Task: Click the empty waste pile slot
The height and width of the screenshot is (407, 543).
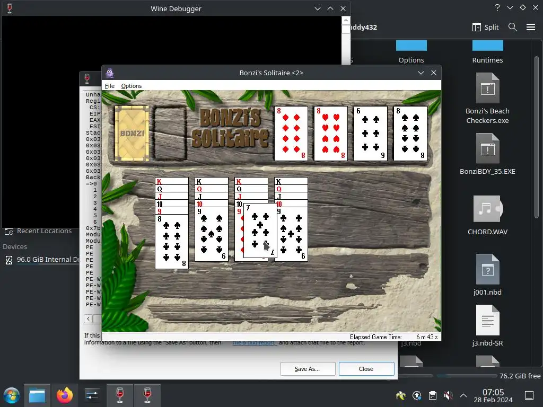Action: tap(170, 133)
